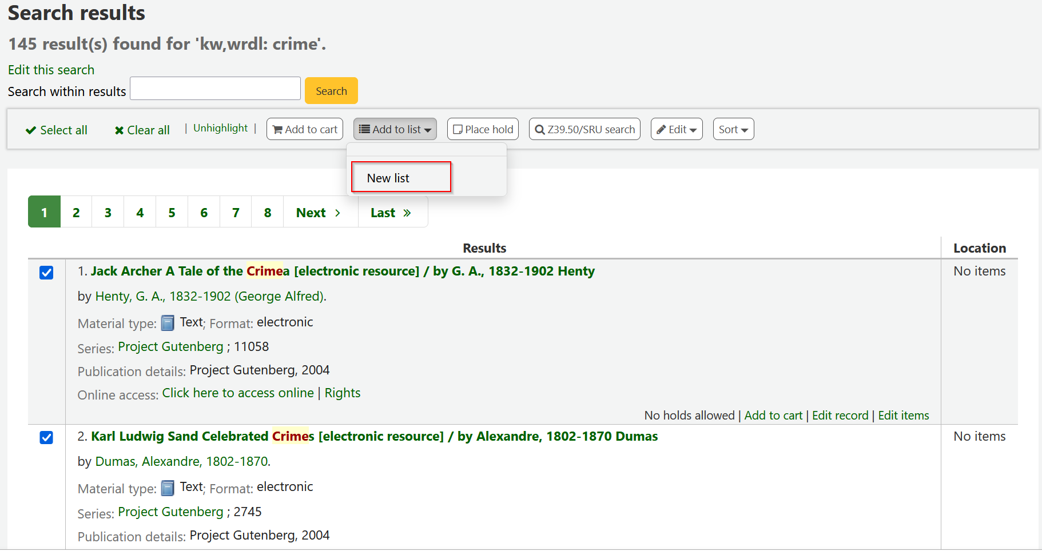Uncheck the Karl Ludwig Sand result checkbox

coord(46,437)
